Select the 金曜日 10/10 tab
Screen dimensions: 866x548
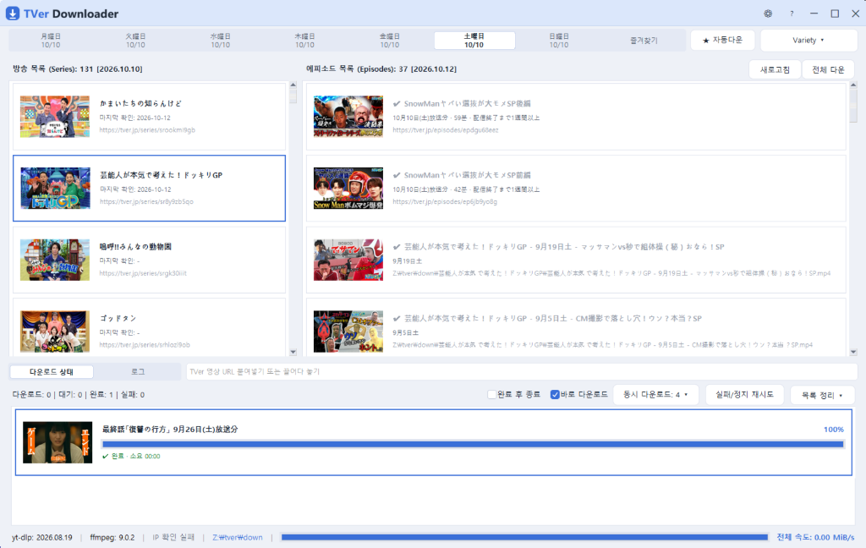[389, 41]
